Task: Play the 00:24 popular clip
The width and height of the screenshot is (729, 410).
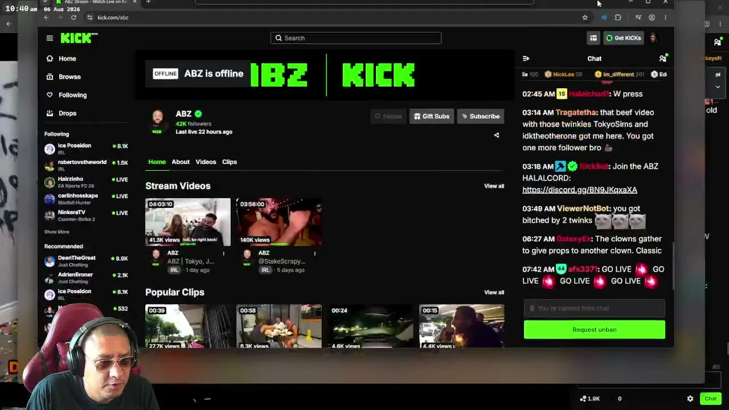Action: point(370,326)
